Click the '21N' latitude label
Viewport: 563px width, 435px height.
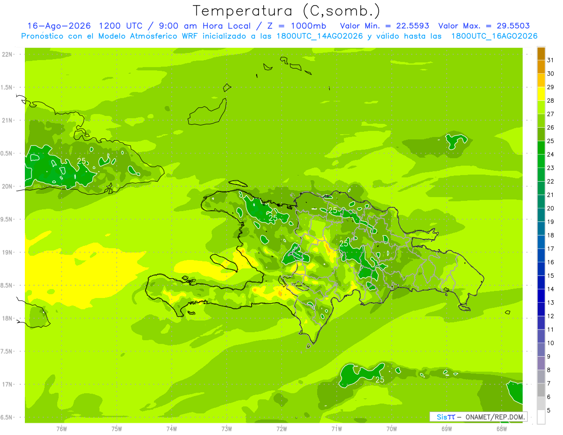tap(7, 120)
